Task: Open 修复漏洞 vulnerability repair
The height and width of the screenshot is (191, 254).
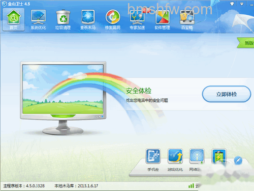Action: pyautogui.click(x=113, y=19)
